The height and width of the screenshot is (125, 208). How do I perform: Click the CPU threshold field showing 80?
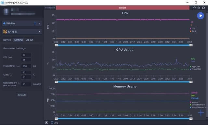26,77
